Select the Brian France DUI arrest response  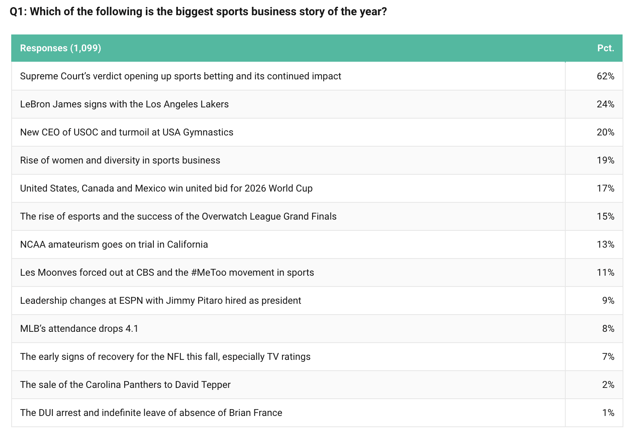[x=151, y=413]
